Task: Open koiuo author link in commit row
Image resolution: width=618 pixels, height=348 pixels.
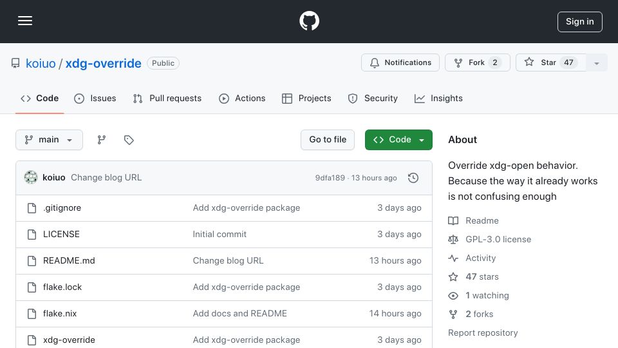Action: pos(54,178)
